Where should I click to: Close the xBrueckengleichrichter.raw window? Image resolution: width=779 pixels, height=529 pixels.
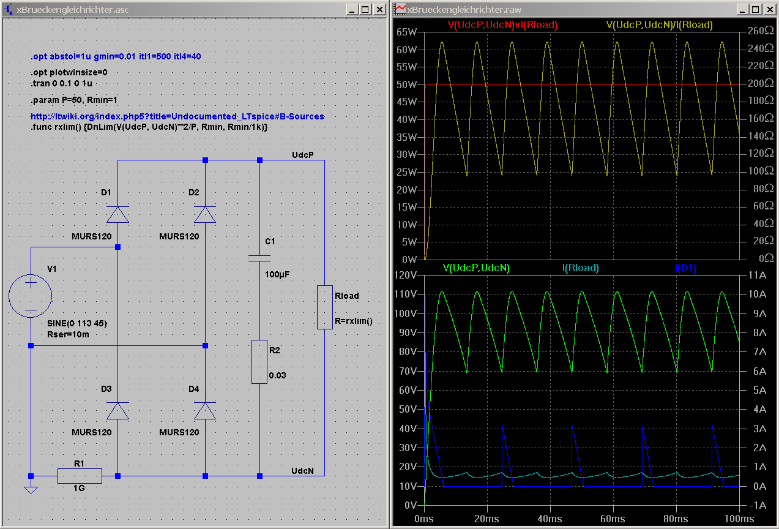(x=769, y=10)
